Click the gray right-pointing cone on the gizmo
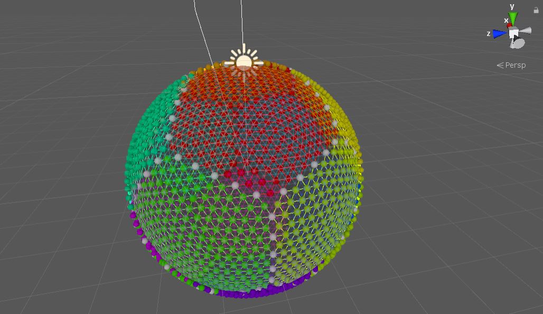Screen dimensions: 543x314 click(526, 31)
